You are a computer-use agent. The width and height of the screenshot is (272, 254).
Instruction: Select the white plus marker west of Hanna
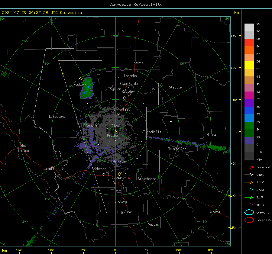click(171, 121)
